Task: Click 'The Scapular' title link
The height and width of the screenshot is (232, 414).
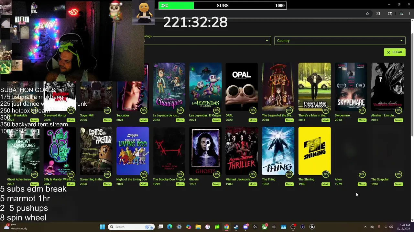Action: (x=380, y=179)
